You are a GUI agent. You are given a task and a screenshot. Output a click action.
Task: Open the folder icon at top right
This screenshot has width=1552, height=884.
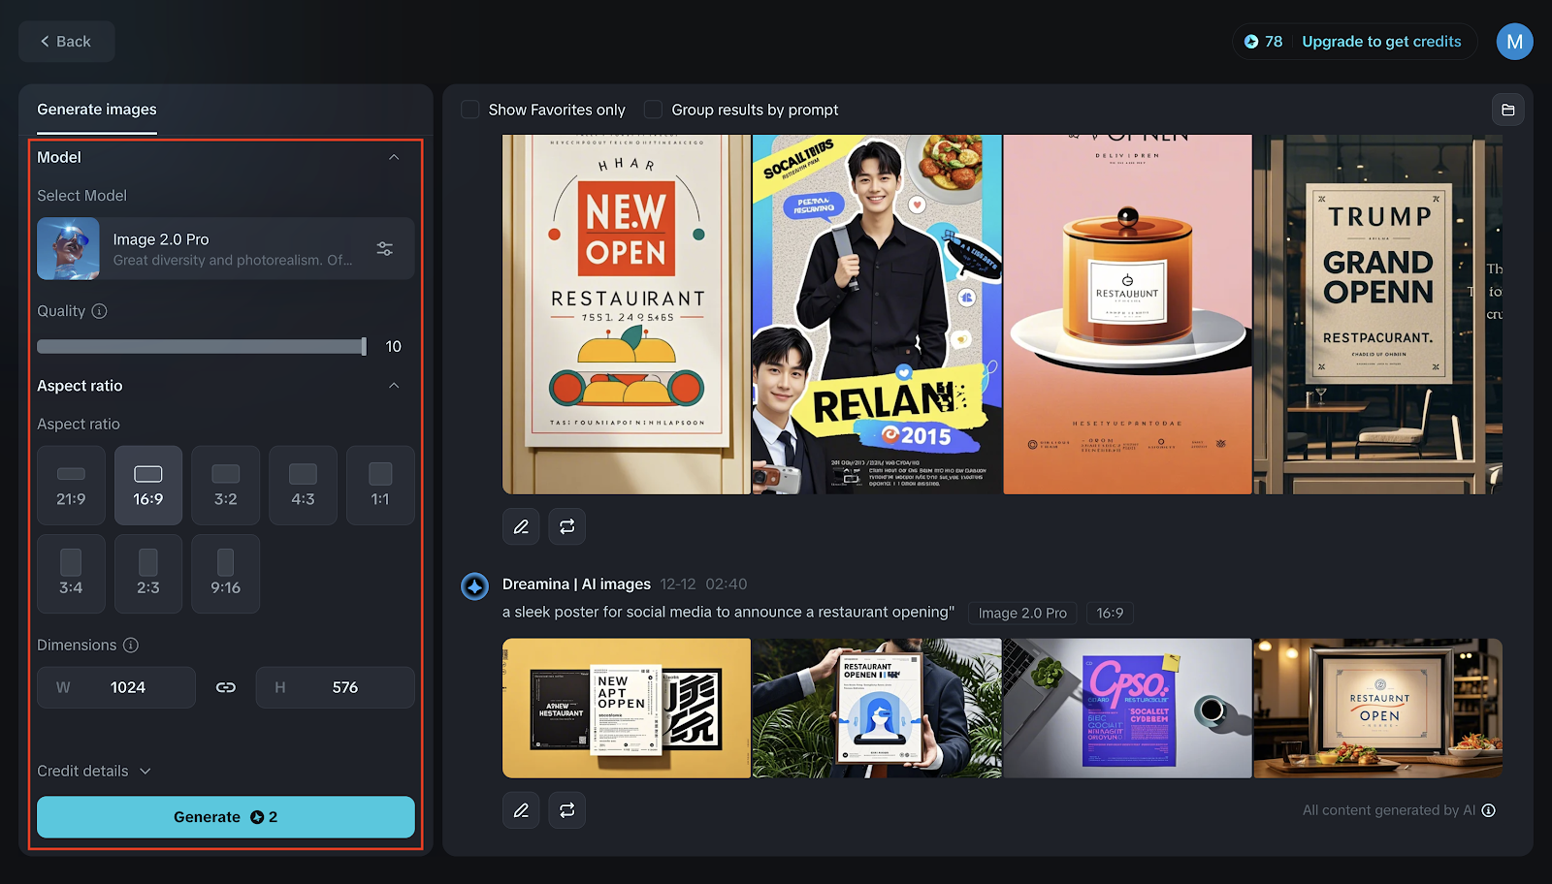1507,110
